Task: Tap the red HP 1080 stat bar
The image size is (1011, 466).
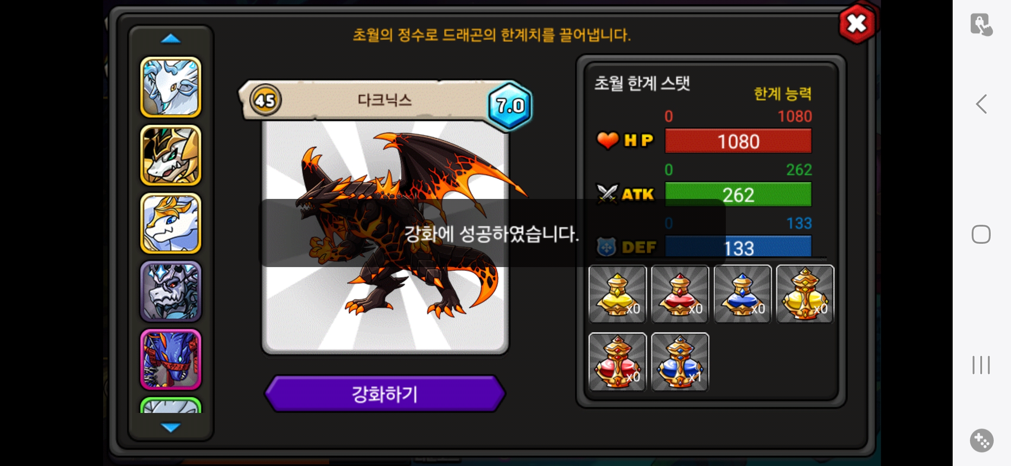Action: (738, 141)
